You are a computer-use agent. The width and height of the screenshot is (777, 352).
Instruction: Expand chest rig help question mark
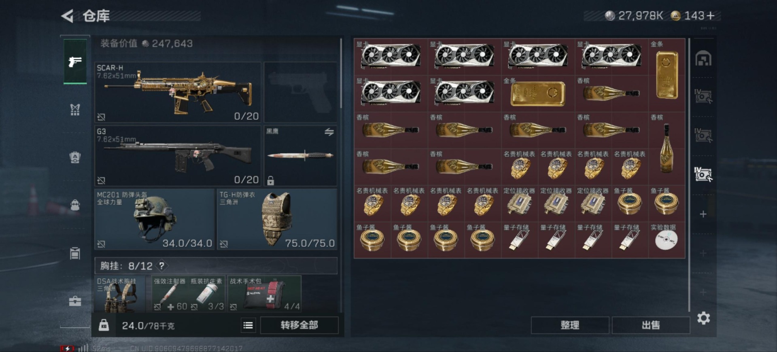tap(161, 266)
